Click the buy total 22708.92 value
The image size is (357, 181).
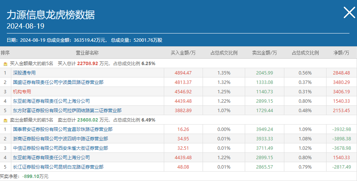(x=87, y=64)
